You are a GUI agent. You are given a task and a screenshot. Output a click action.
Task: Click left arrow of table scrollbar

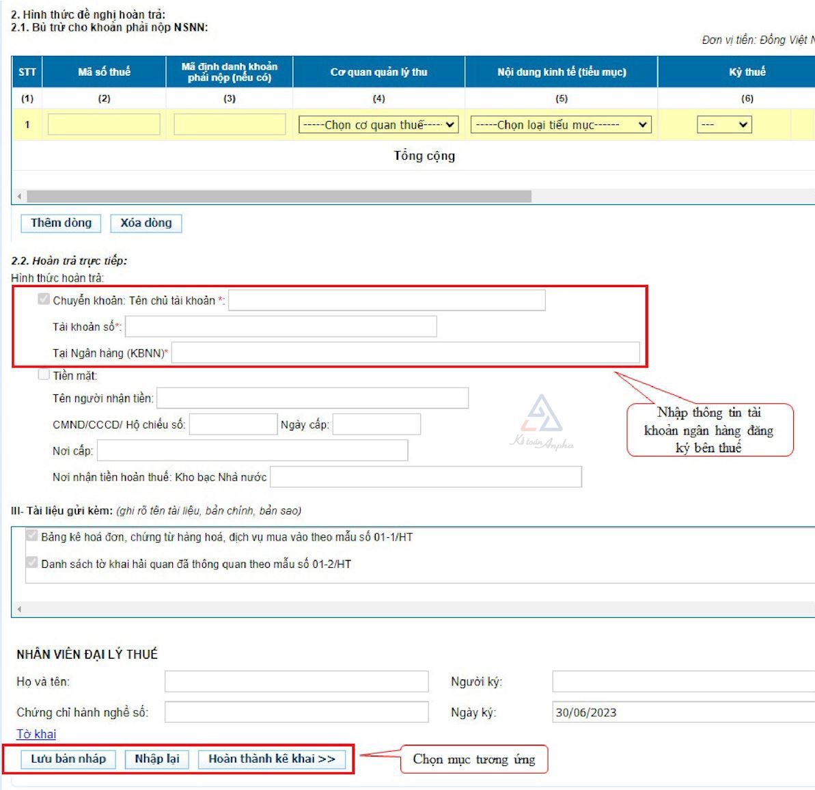(19, 197)
